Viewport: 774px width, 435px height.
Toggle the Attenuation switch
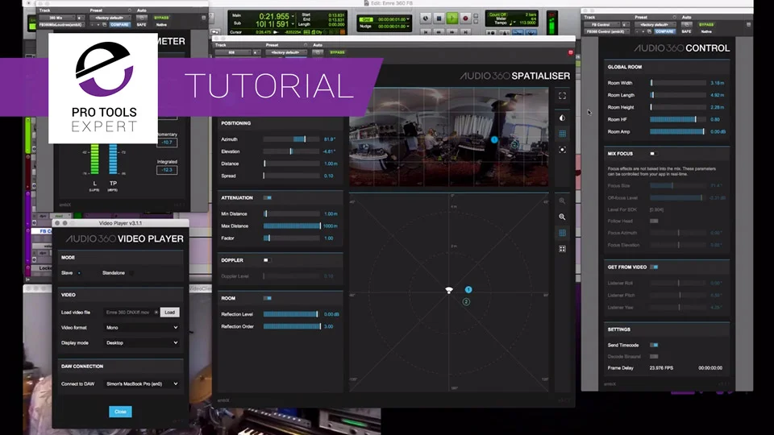click(x=267, y=198)
